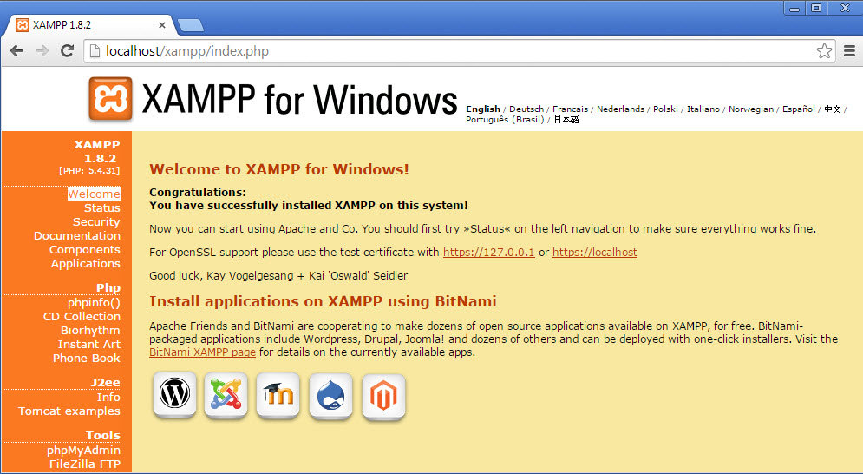Reload the page with refresh button
Viewport: 863px width, 474px height.
click(x=67, y=51)
